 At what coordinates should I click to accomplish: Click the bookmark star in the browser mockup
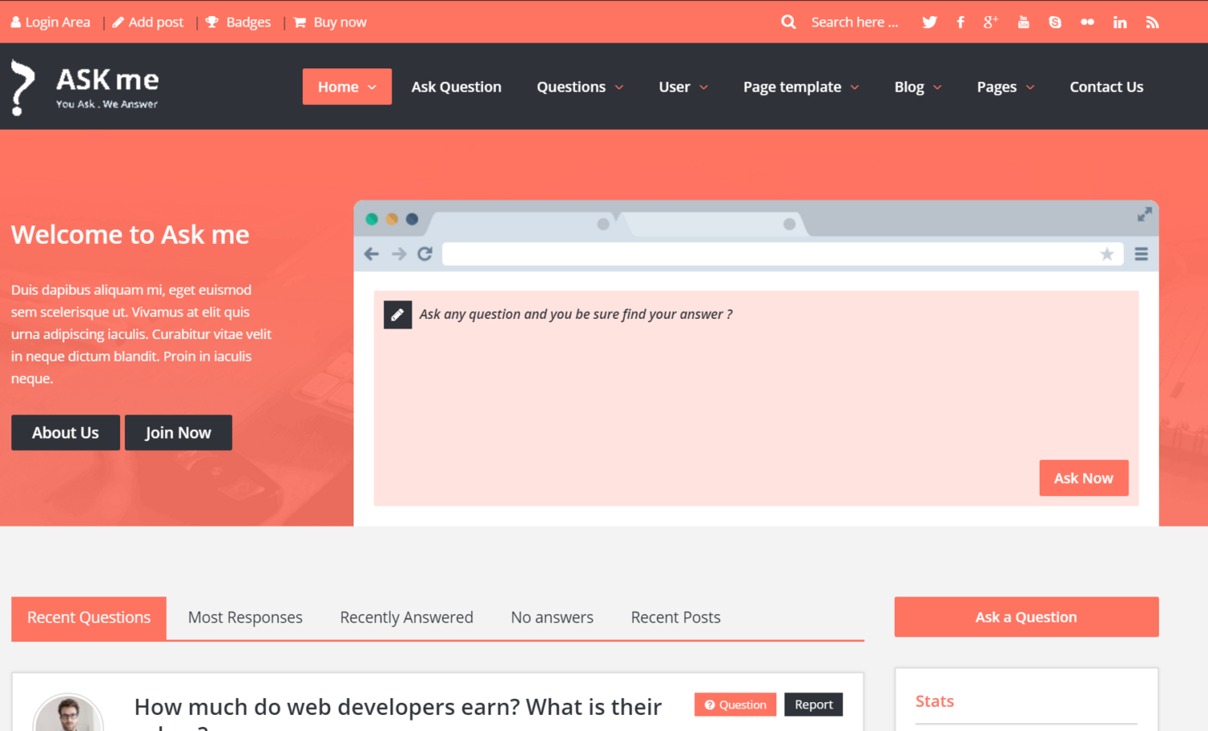click(1107, 254)
